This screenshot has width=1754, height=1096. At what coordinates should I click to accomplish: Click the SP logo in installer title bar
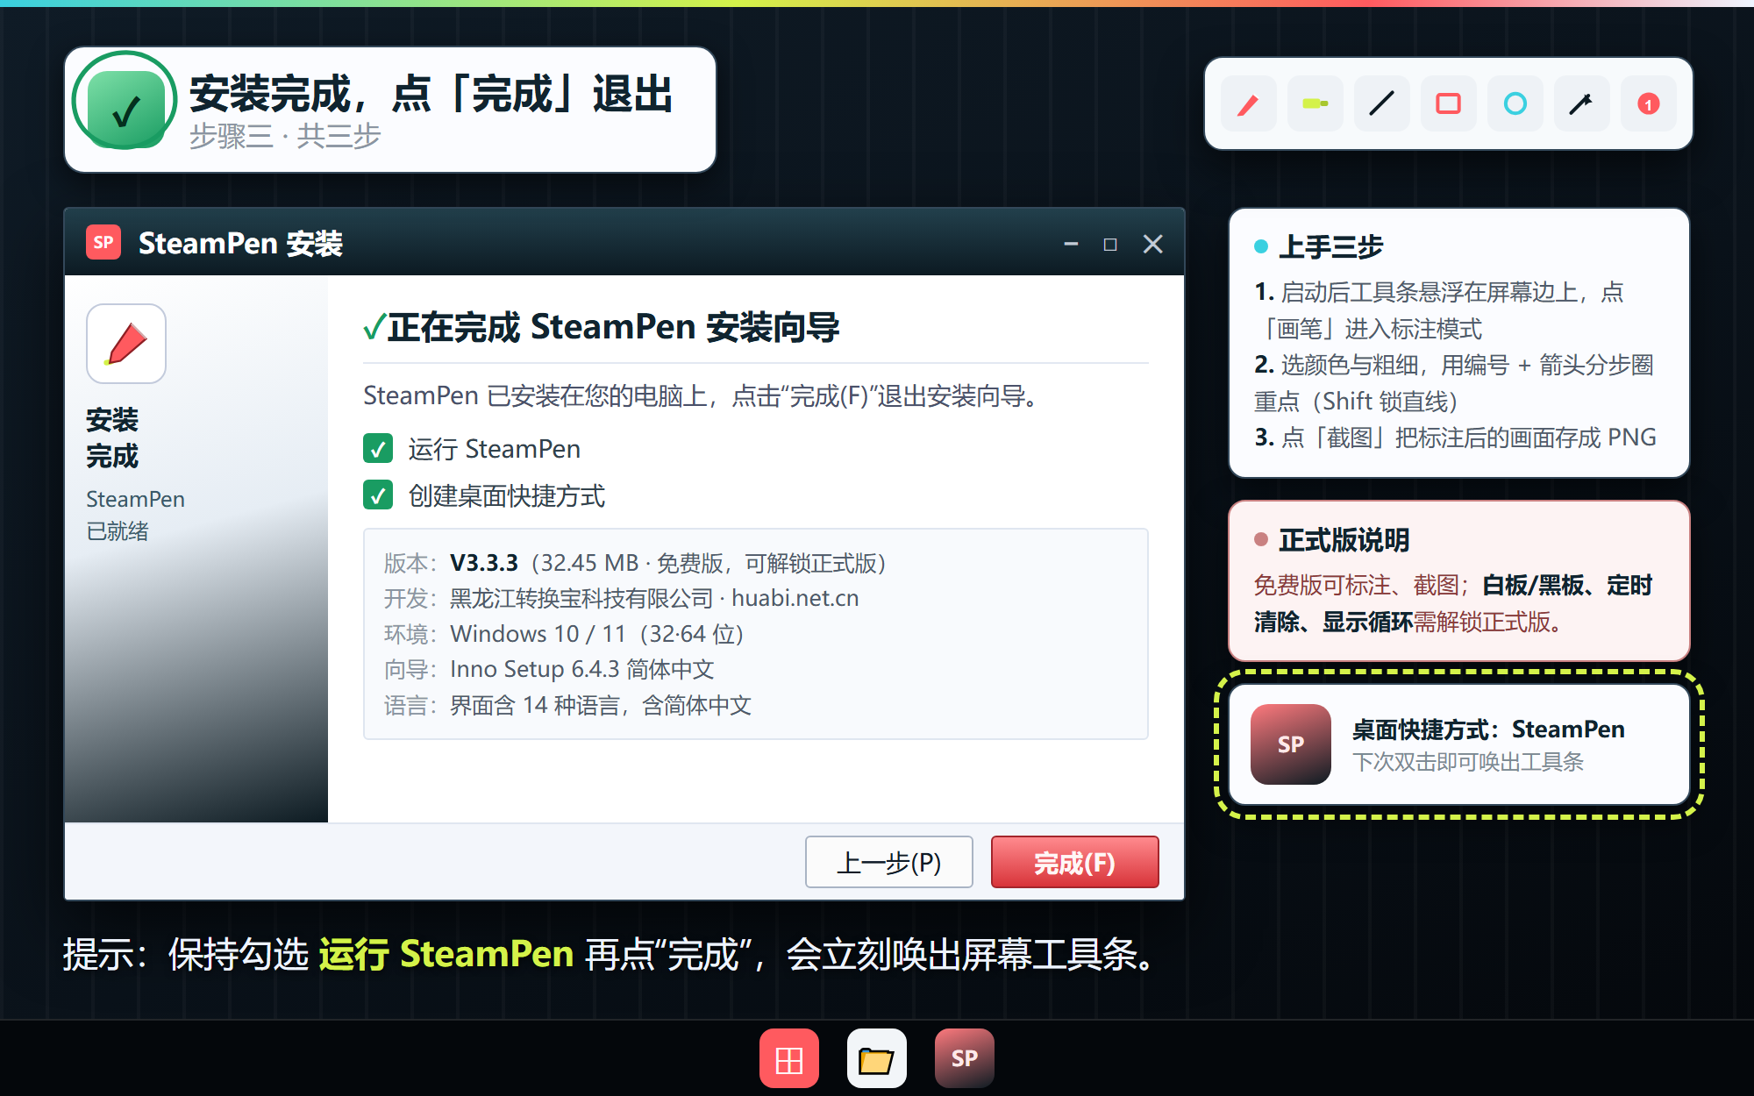click(103, 243)
